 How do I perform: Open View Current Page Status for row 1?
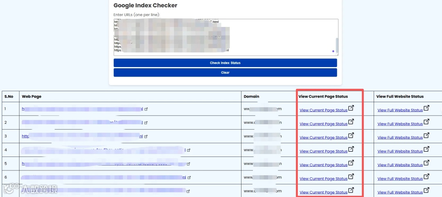click(x=323, y=110)
